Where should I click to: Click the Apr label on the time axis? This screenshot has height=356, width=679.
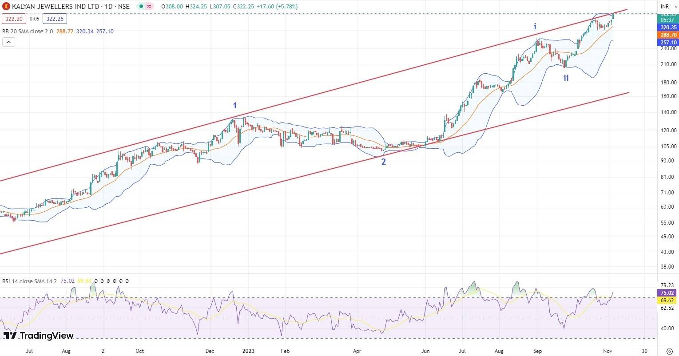pos(357,351)
